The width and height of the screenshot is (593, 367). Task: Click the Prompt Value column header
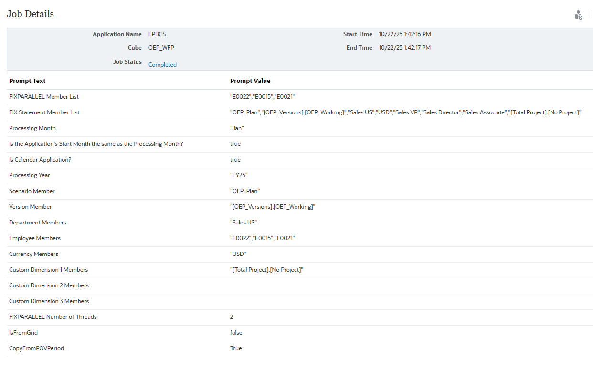pos(250,81)
